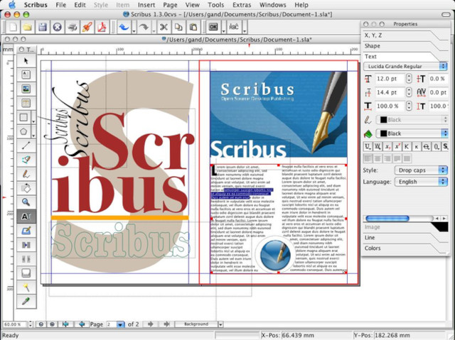Viewport: 455px width, 340px height.
Task: Select the Insert Line tool
Action: (26, 146)
